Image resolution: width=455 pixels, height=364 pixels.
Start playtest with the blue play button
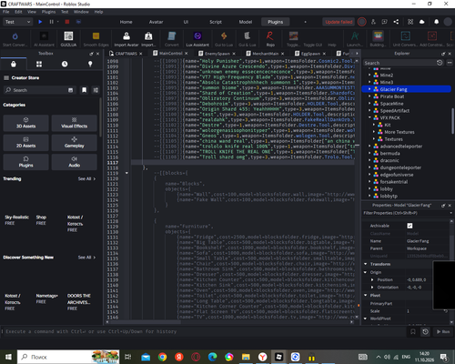pos(40,22)
